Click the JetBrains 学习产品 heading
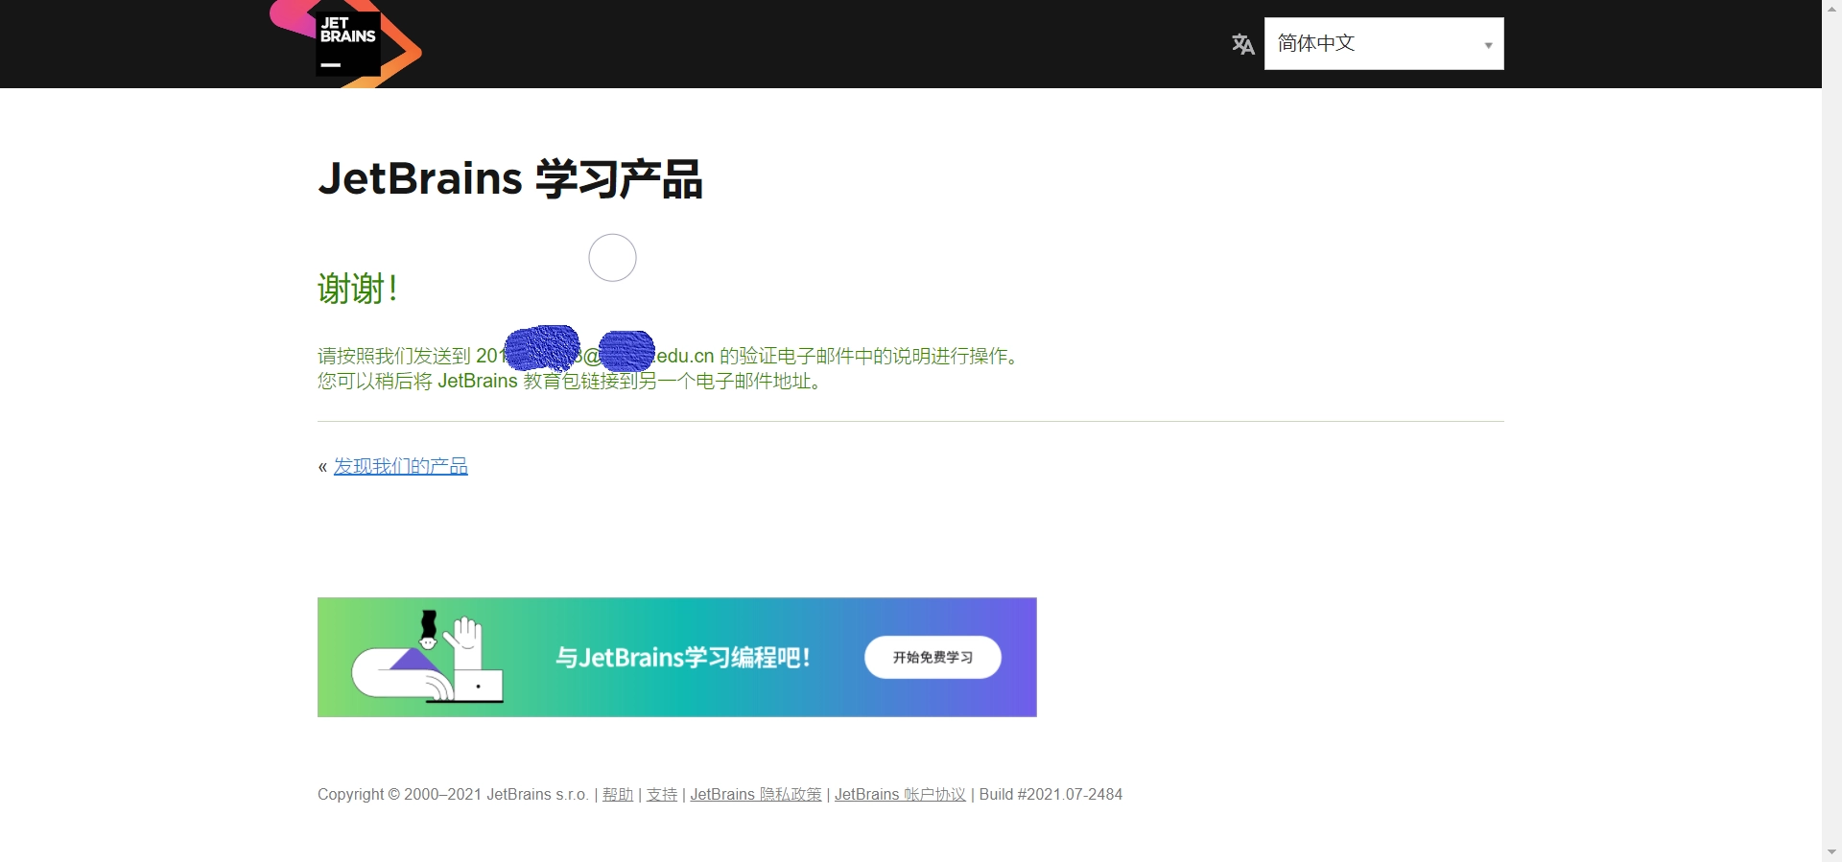This screenshot has height=862, width=1842. coord(510,178)
